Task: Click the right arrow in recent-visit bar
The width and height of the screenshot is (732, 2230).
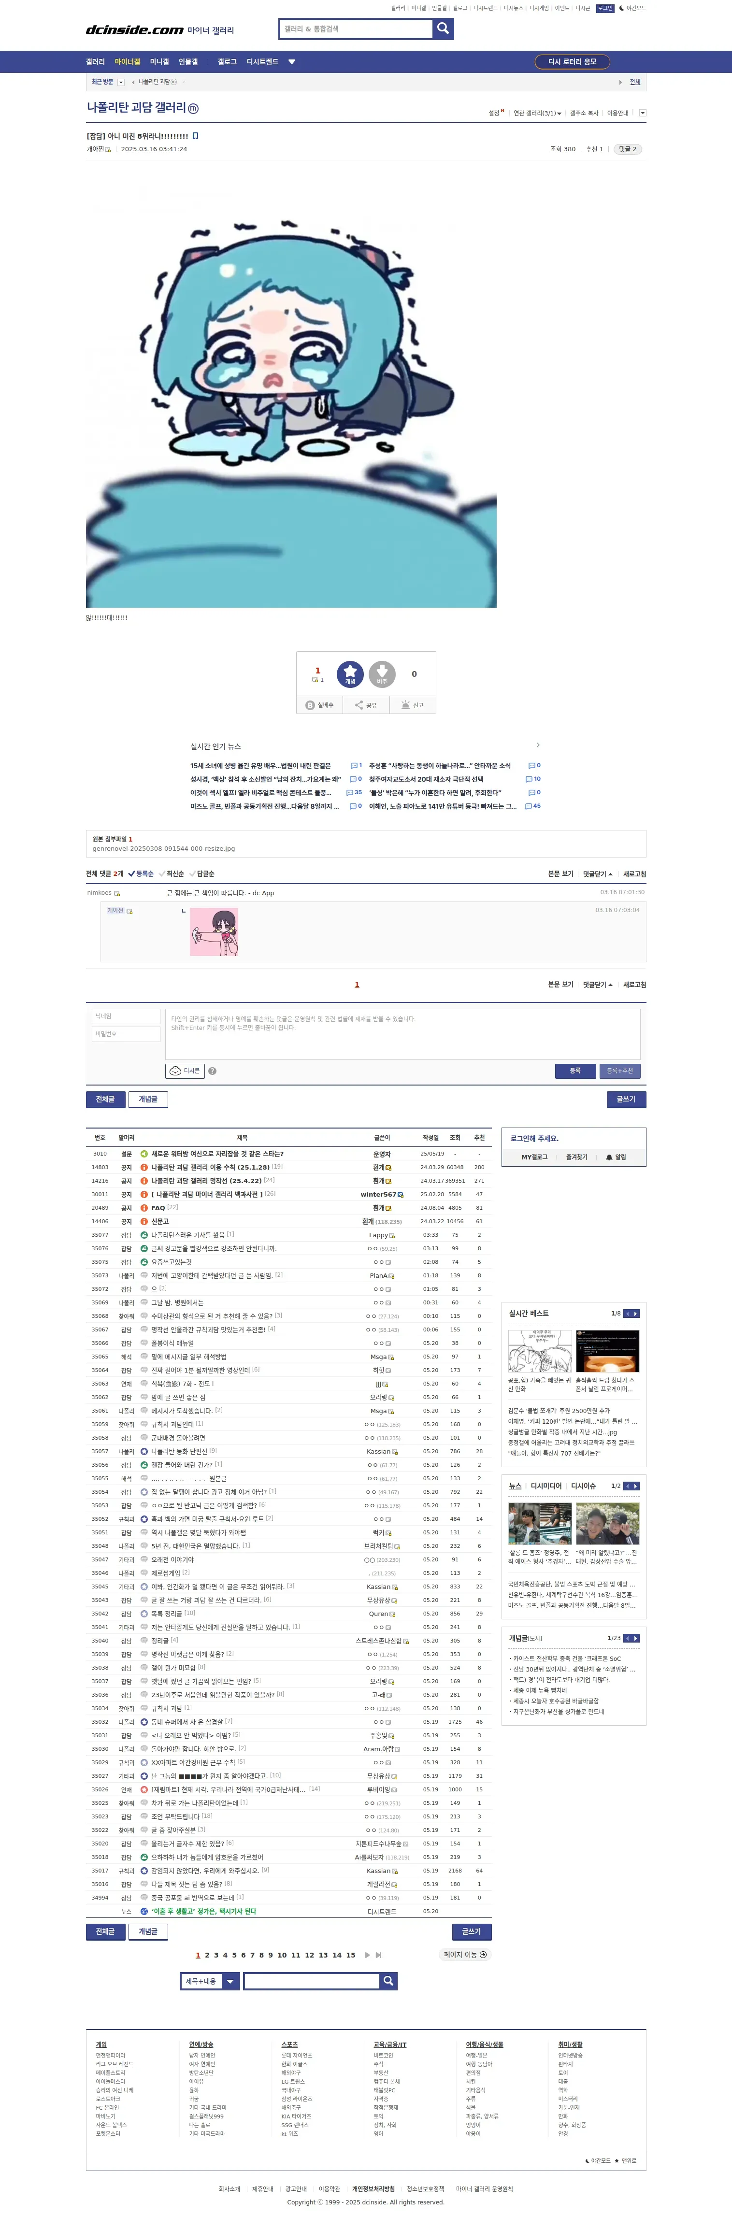Action: click(x=620, y=82)
